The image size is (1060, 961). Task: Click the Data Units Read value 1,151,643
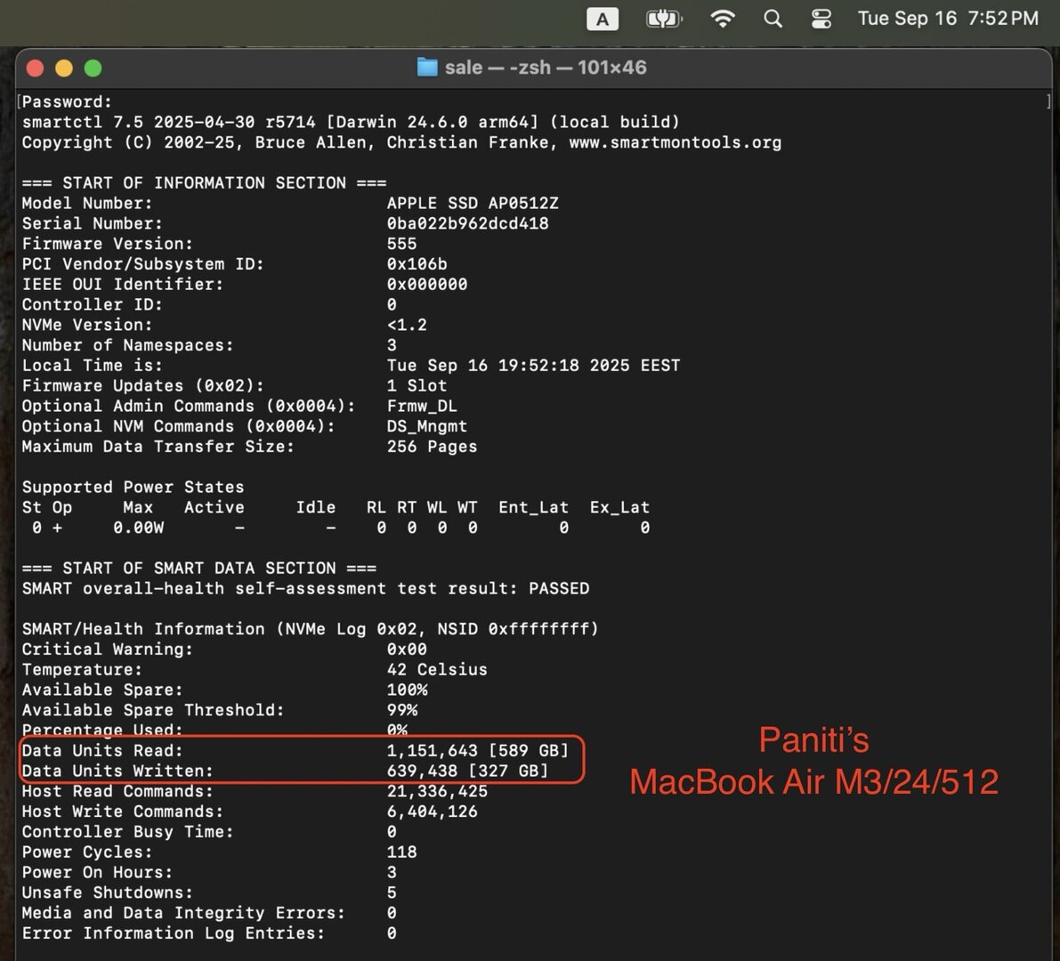pos(432,751)
